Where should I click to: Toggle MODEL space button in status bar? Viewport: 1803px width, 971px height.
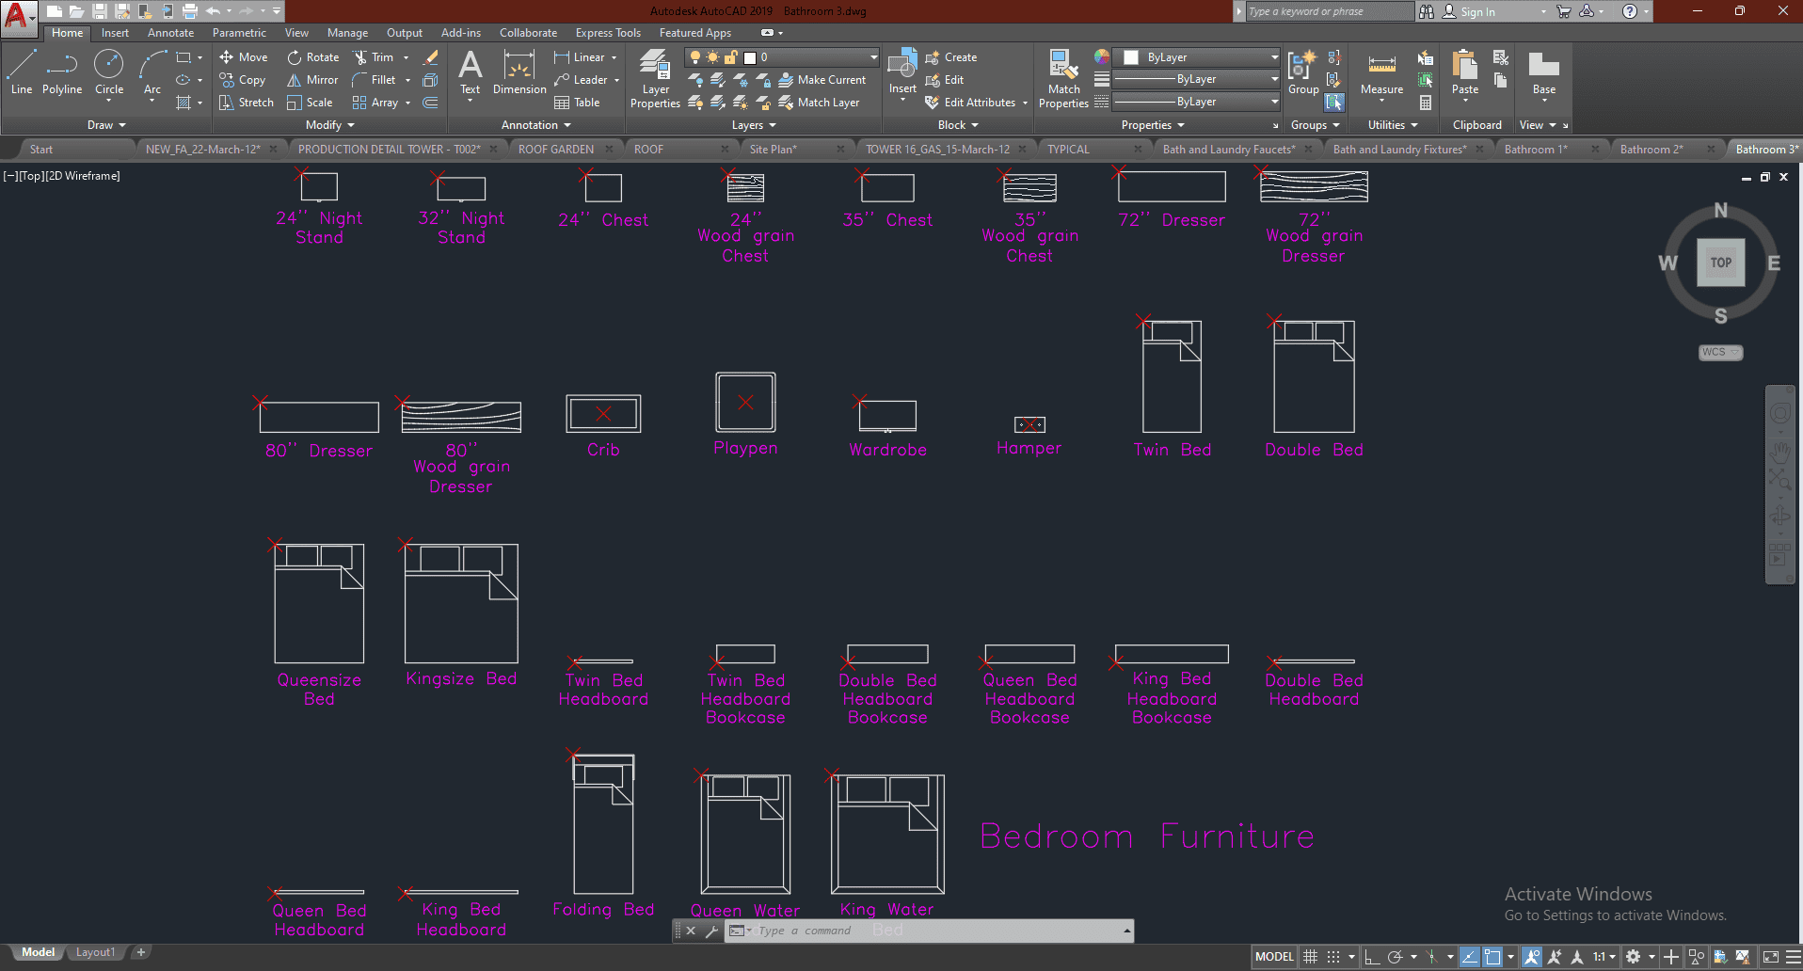[x=1274, y=957]
